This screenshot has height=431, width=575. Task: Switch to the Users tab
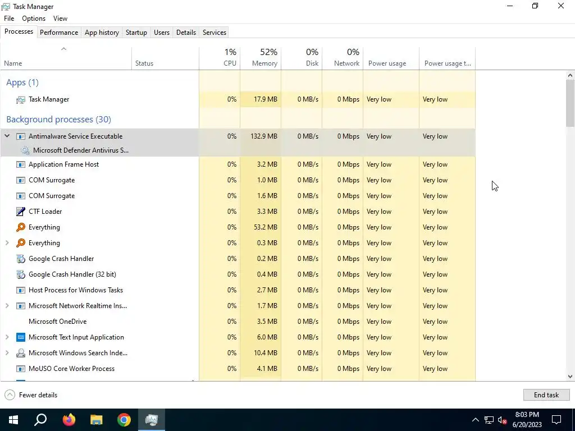162,32
